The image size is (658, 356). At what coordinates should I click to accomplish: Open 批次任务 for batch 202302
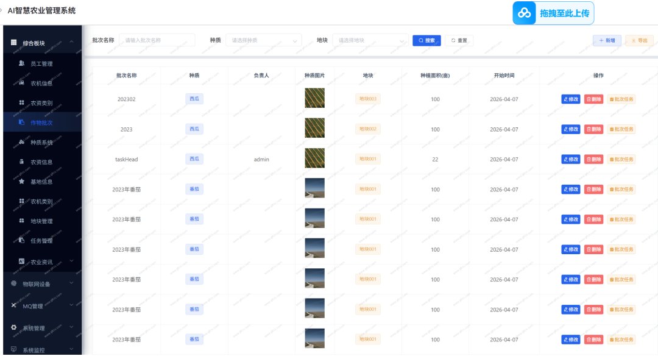(x=621, y=99)
